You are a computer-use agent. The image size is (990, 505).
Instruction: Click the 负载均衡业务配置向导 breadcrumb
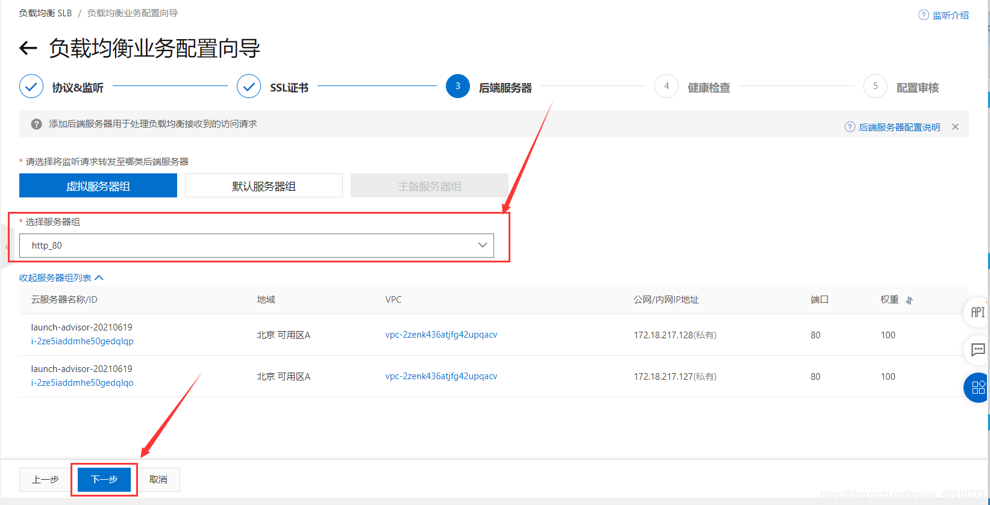pyautogui.click(x=133, y=13)
